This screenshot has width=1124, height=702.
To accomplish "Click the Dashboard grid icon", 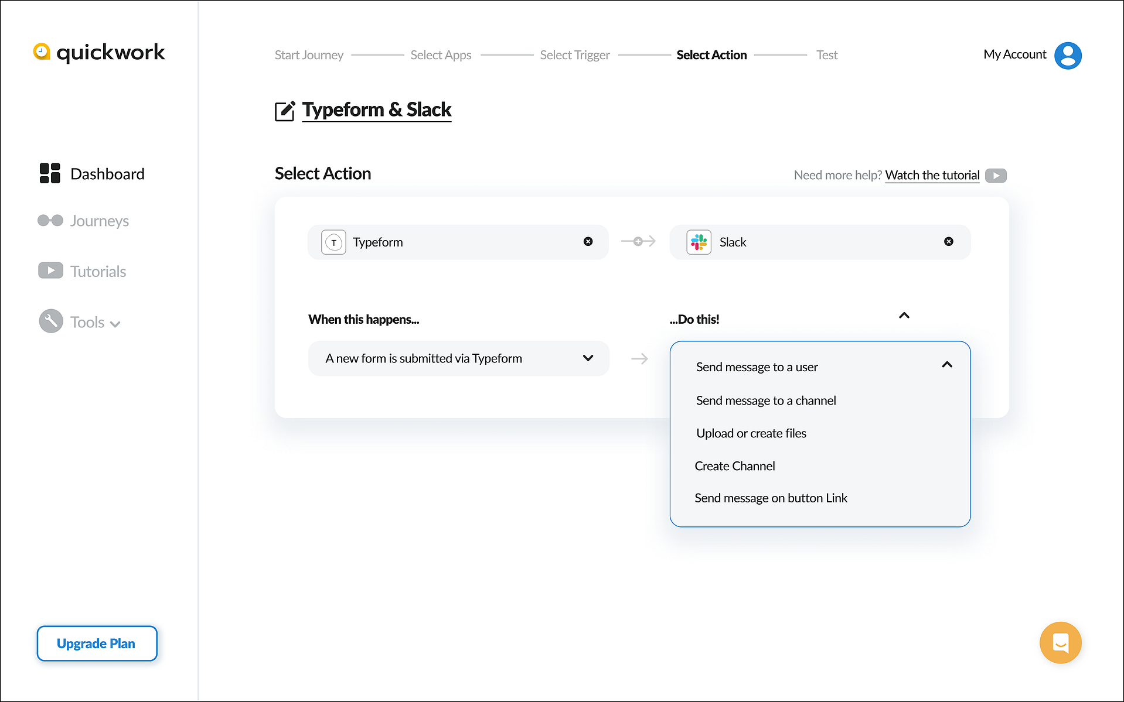I will pos(50,173).
